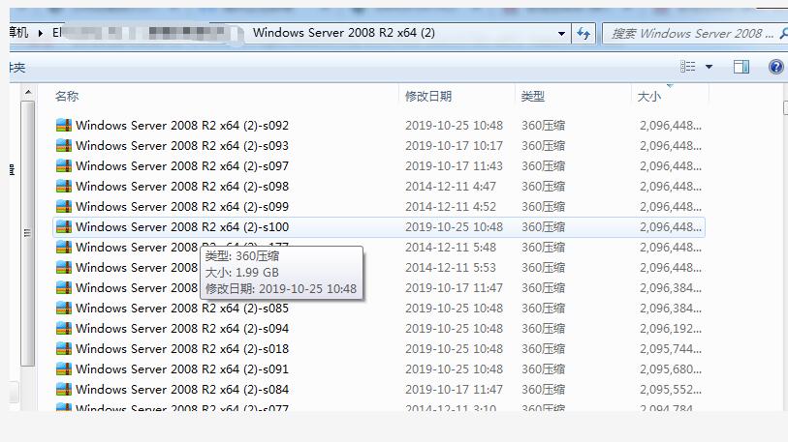Click the archive icon of the s085 file
Screen dimensions: 788x442
[x=64, y=308]
